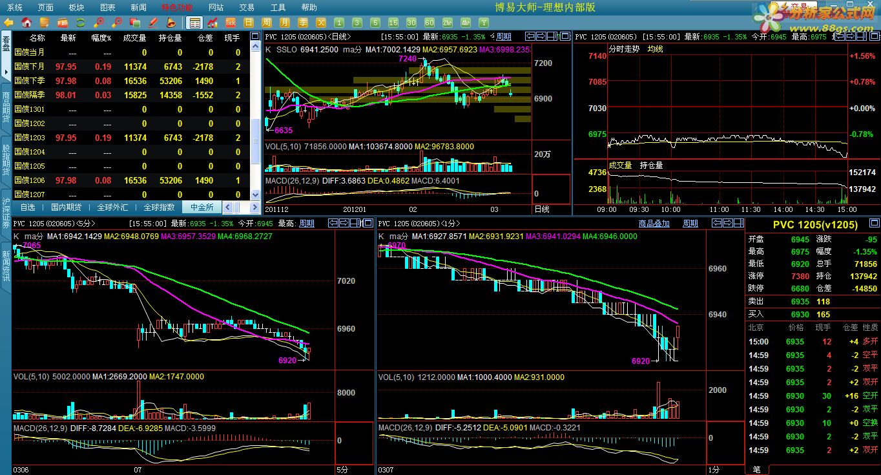Switch to quarterly period 季 icon
This screenshot has width=881, height=475.
[302, 23]
